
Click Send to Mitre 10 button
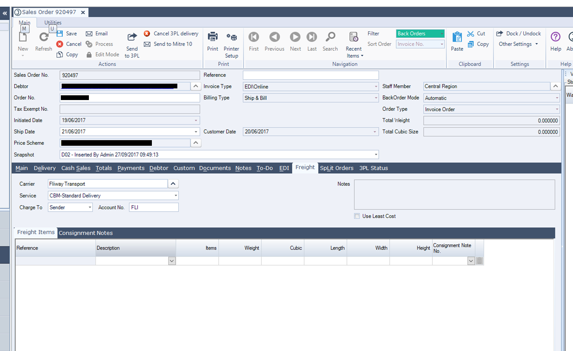coord(168,44)
